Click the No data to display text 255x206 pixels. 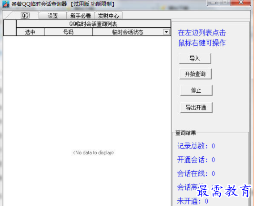[93, 152]
